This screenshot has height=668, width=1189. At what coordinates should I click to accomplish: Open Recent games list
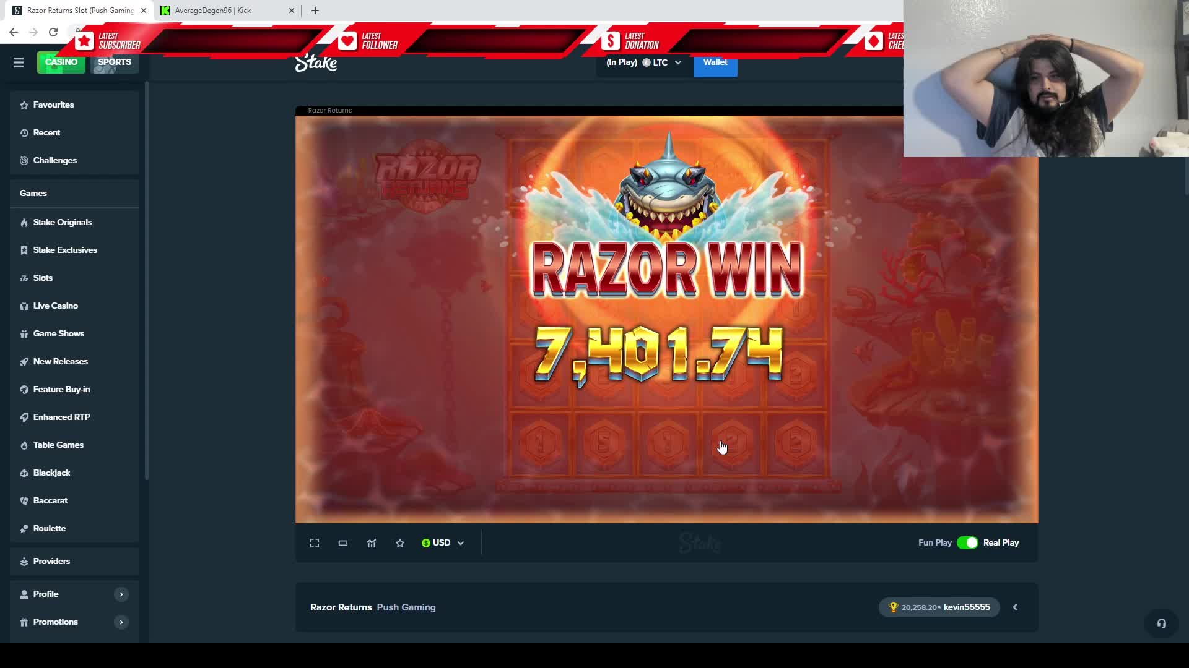tap(74, 133)
